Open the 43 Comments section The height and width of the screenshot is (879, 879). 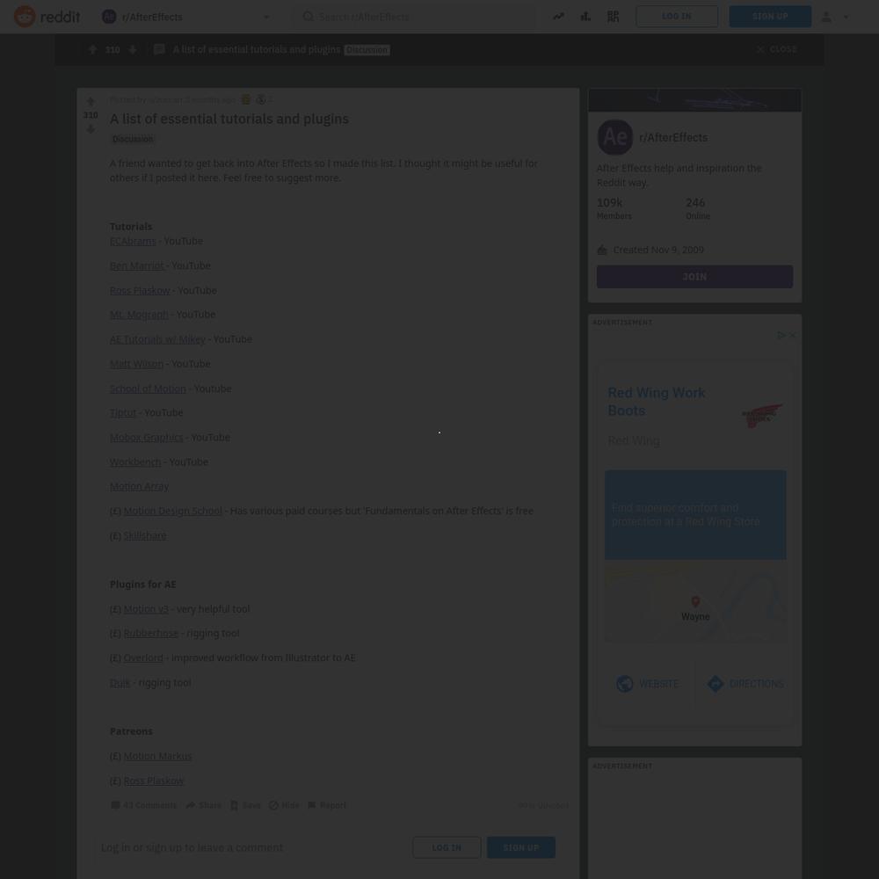tap(143, 805)
